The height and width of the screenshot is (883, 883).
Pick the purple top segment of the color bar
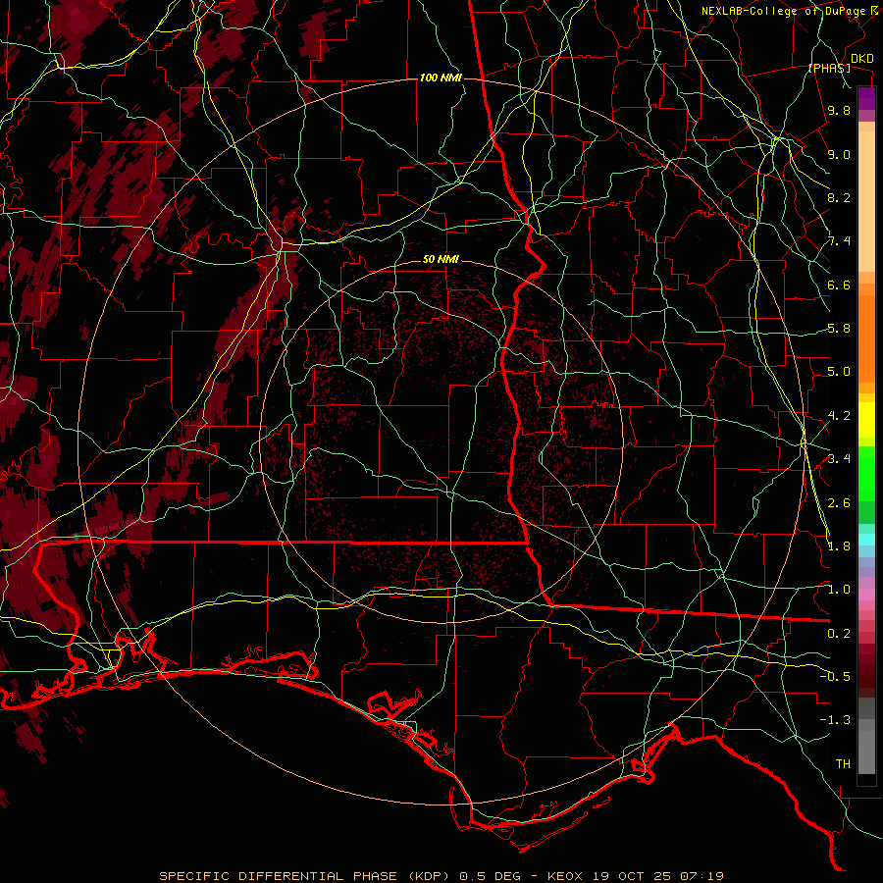866,98
